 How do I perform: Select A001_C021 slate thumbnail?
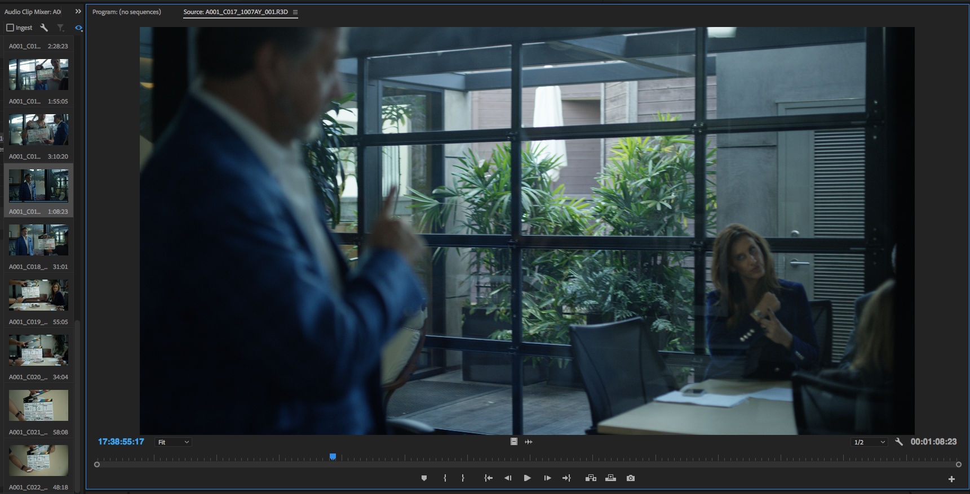pyautogui.click(x=38, y=405)
